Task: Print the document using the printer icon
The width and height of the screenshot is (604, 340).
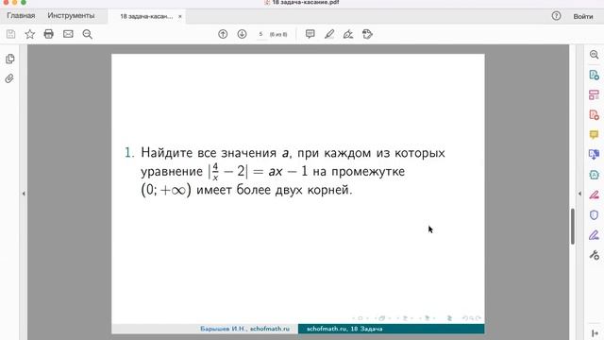Action: [x=48, y=34]
